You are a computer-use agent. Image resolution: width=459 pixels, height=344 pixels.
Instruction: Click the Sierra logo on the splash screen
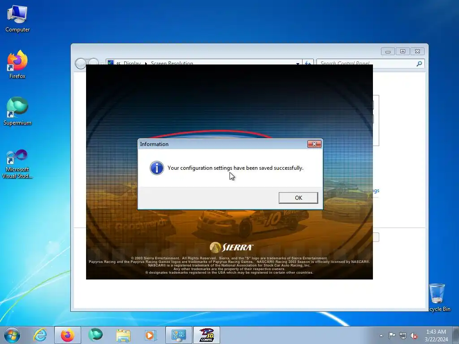click(232, 247)
